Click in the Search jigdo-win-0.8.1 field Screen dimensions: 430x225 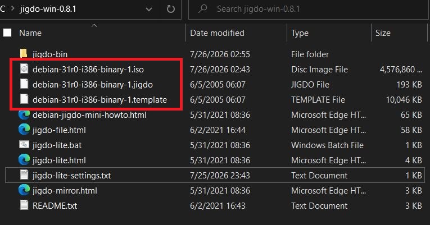pyautogui.click(x=308, y=10)
